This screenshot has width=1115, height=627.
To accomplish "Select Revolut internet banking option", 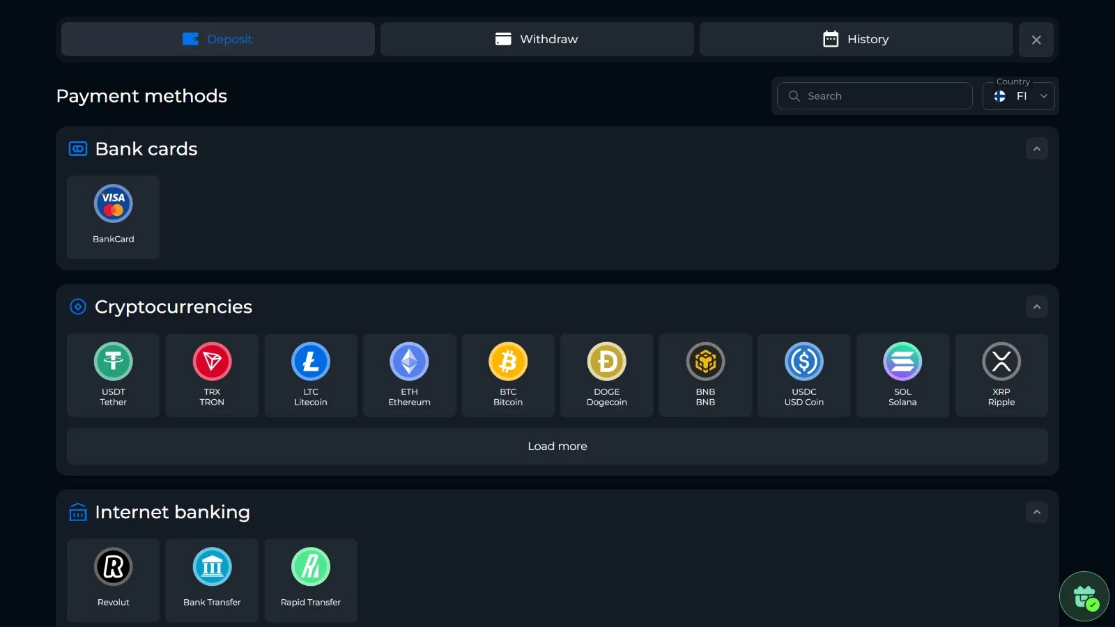I will click(x=113, y=580).
